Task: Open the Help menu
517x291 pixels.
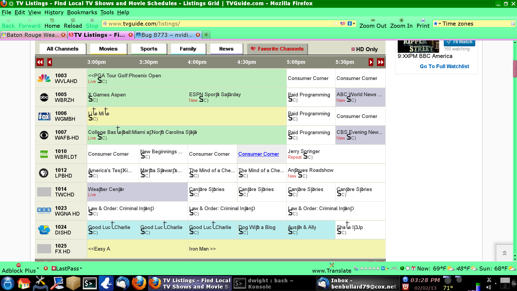Action: pos(123,12)
